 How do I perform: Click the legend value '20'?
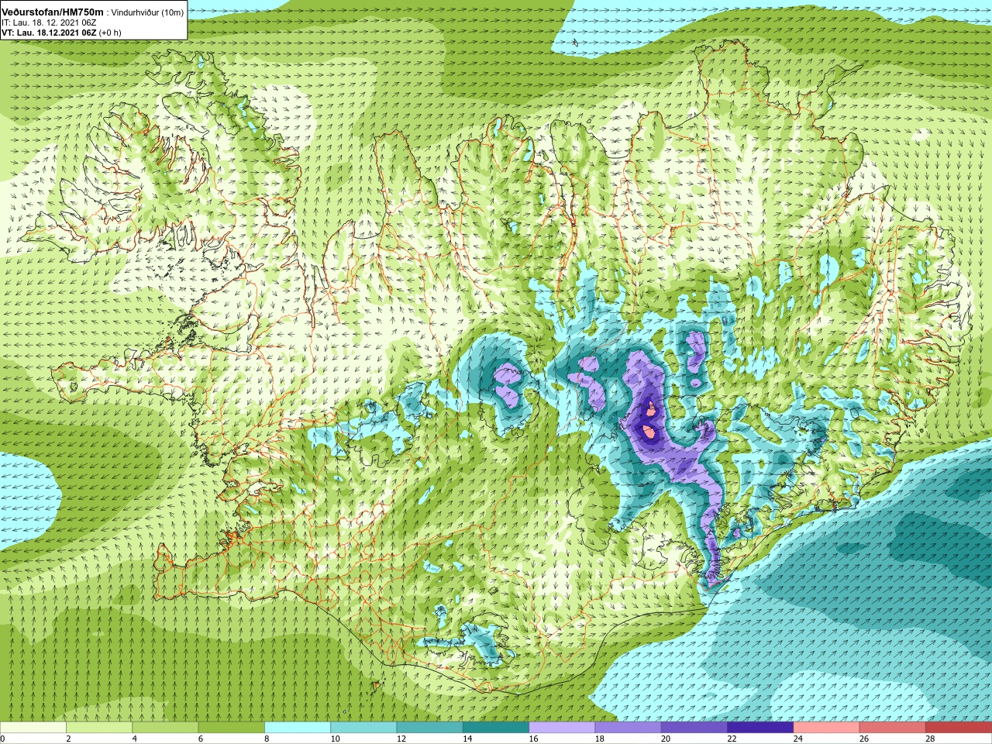click(666, 739)
